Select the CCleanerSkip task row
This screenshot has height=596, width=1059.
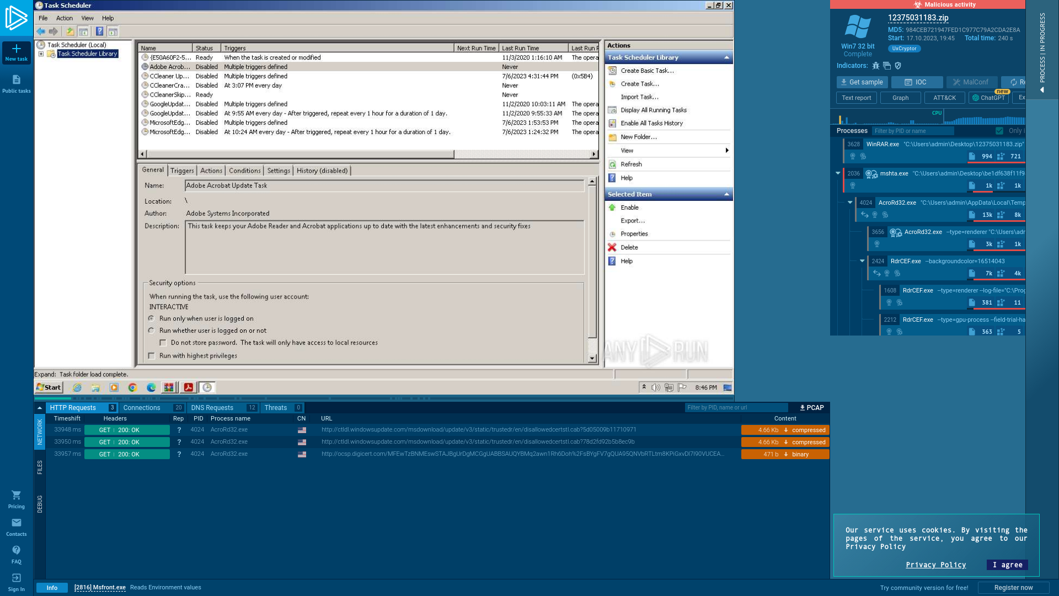tap(368, 95)
